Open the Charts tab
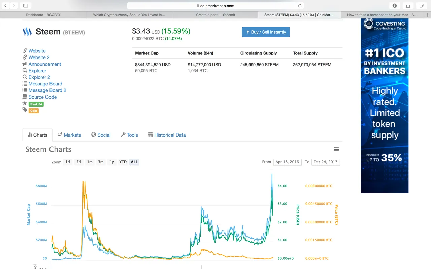 coord(37,135)
